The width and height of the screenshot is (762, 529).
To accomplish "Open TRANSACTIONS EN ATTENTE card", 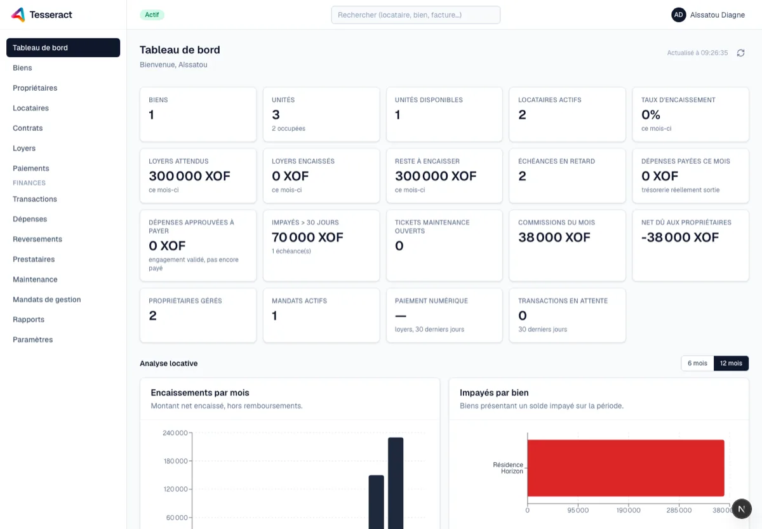I will (568, 316).
